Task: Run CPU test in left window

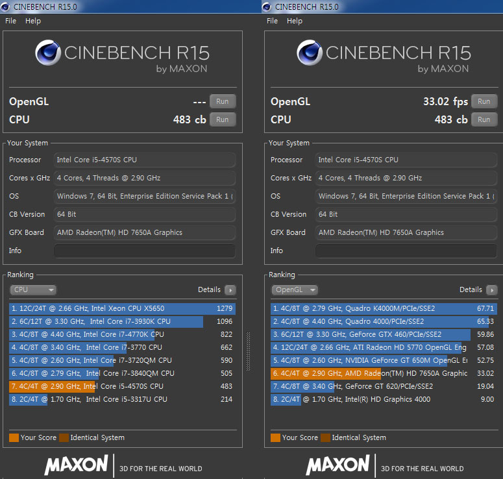Action: (223, 119)
